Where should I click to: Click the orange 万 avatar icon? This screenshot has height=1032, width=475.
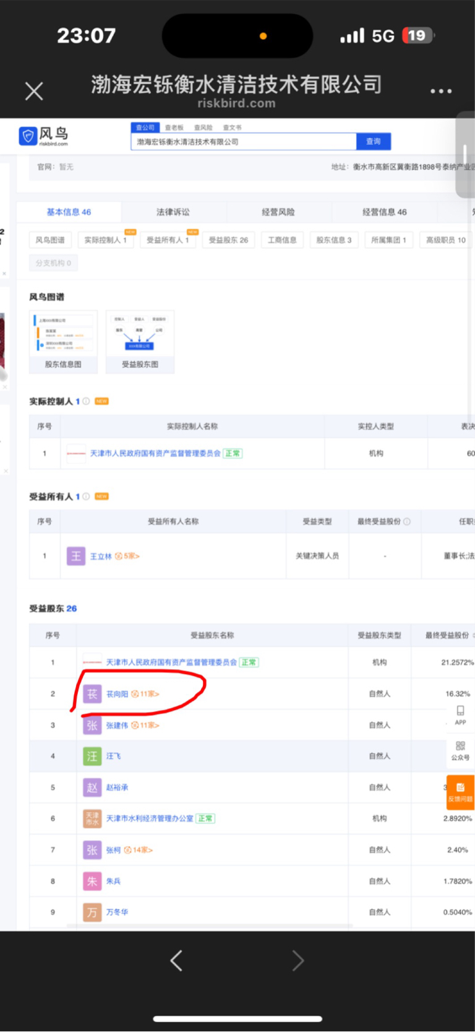[x=92, y=912]
